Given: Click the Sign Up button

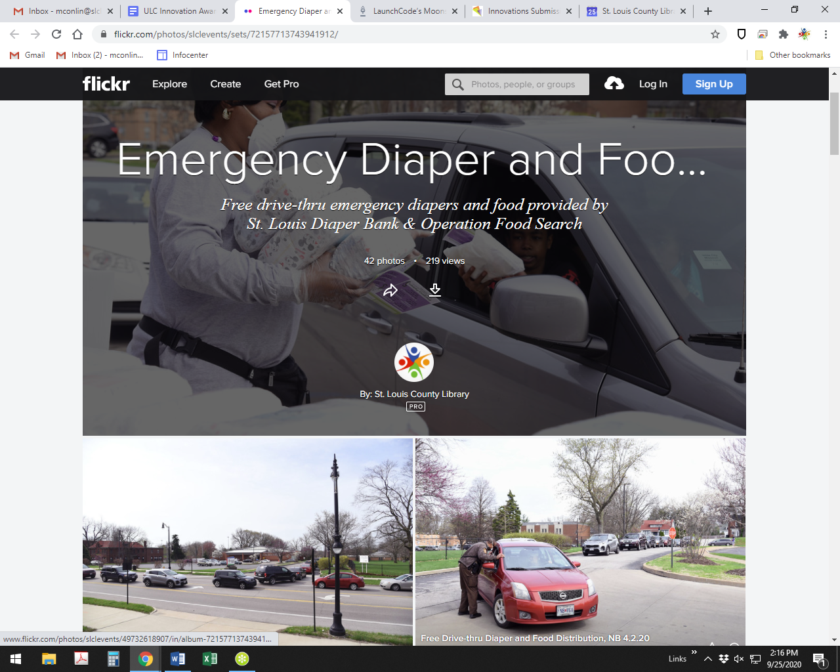Looking at the screenshot, I should [714, 84].
